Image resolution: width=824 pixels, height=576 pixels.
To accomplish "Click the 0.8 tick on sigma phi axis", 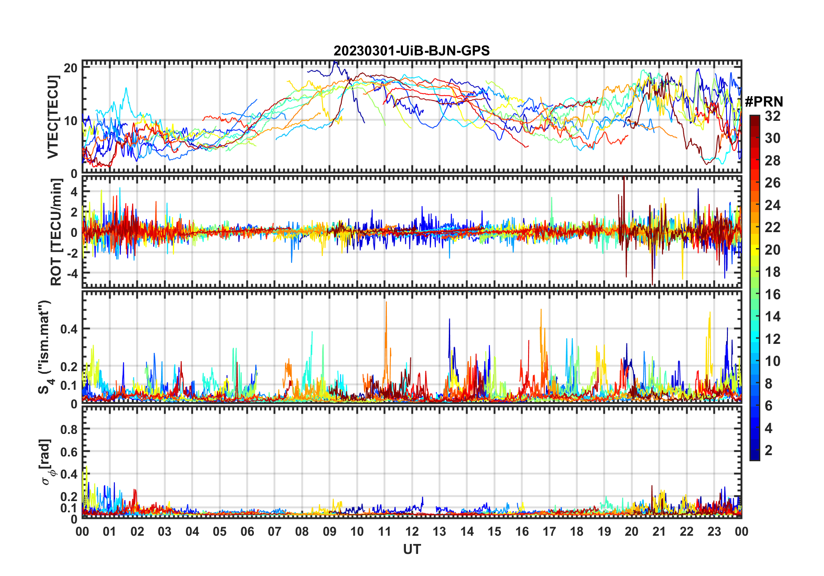I will [x=69, y=429].
